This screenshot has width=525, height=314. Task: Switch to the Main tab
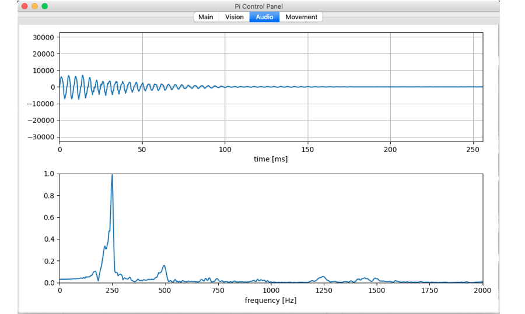205,17
